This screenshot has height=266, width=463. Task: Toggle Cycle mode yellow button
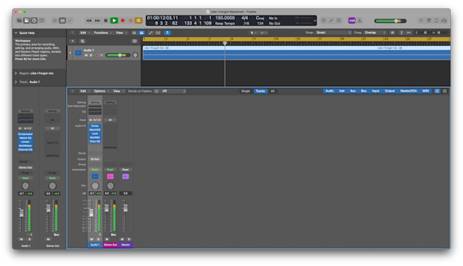point(138,20)
